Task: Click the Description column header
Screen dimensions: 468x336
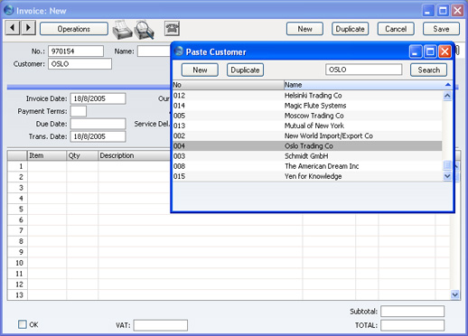Action: click(134, 155)
